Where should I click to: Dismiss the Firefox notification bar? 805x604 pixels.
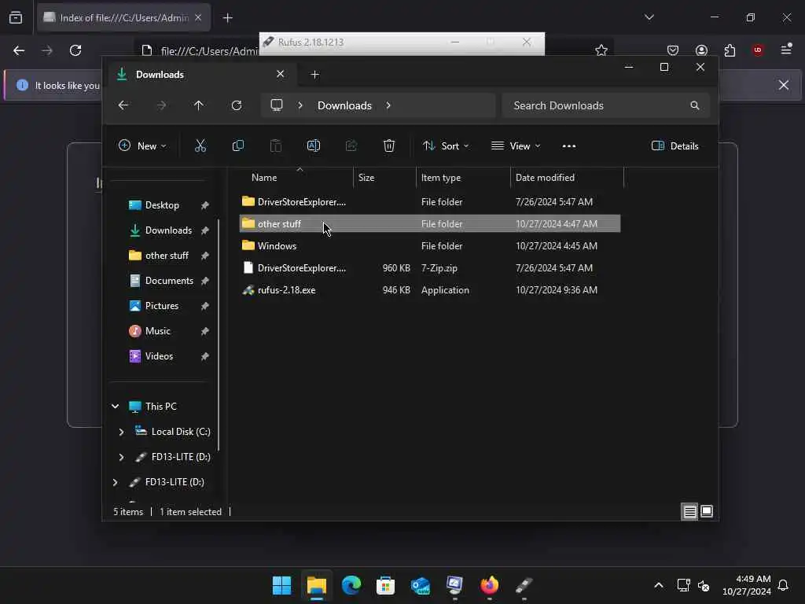(784, 85)
